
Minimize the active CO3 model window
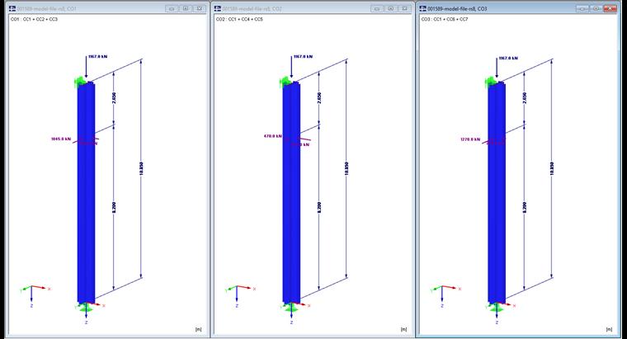pos(582,8)
